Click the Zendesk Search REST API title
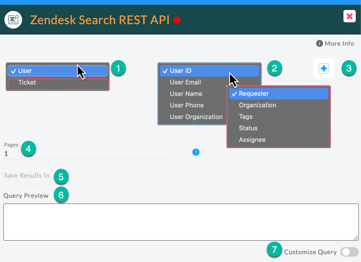361x262 pixels. 100,20
